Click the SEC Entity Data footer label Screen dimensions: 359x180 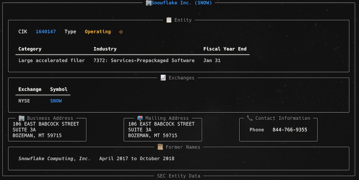[179, 176]
